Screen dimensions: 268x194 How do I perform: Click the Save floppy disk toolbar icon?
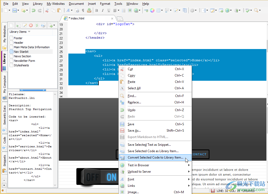15,10
